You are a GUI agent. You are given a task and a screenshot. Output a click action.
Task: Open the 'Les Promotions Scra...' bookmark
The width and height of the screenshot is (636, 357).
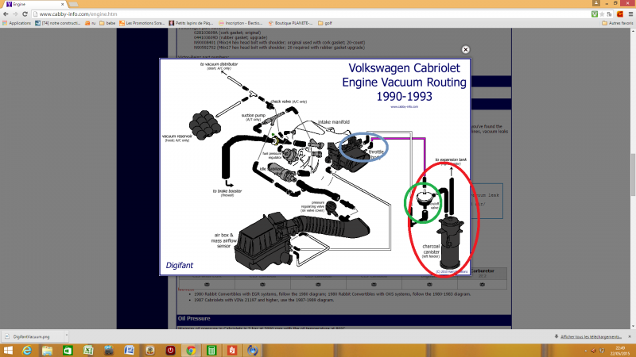[142, 23]
